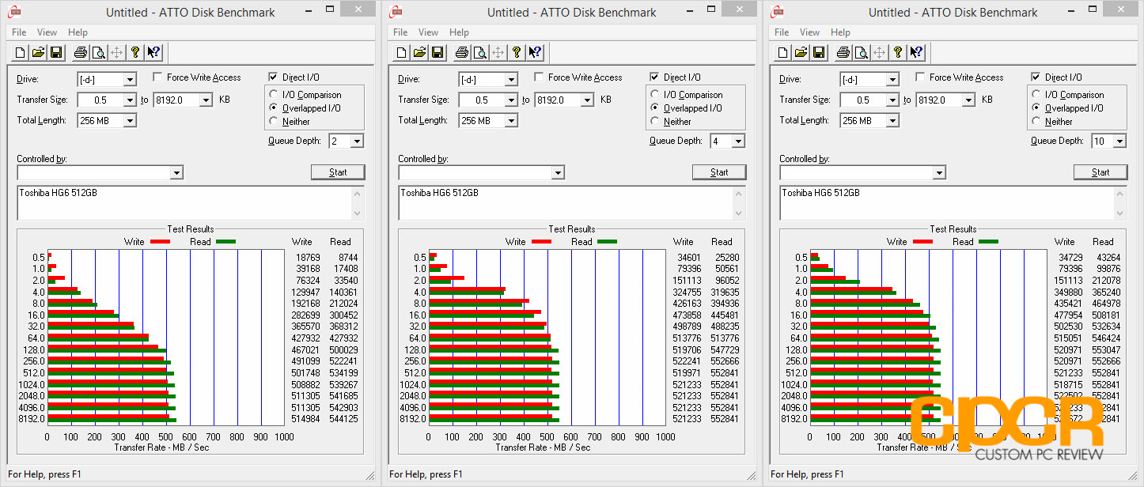The image size is (1144, 487).
Task: Click yellow Help question icon, middle window
Action: [x=517, y=52]
